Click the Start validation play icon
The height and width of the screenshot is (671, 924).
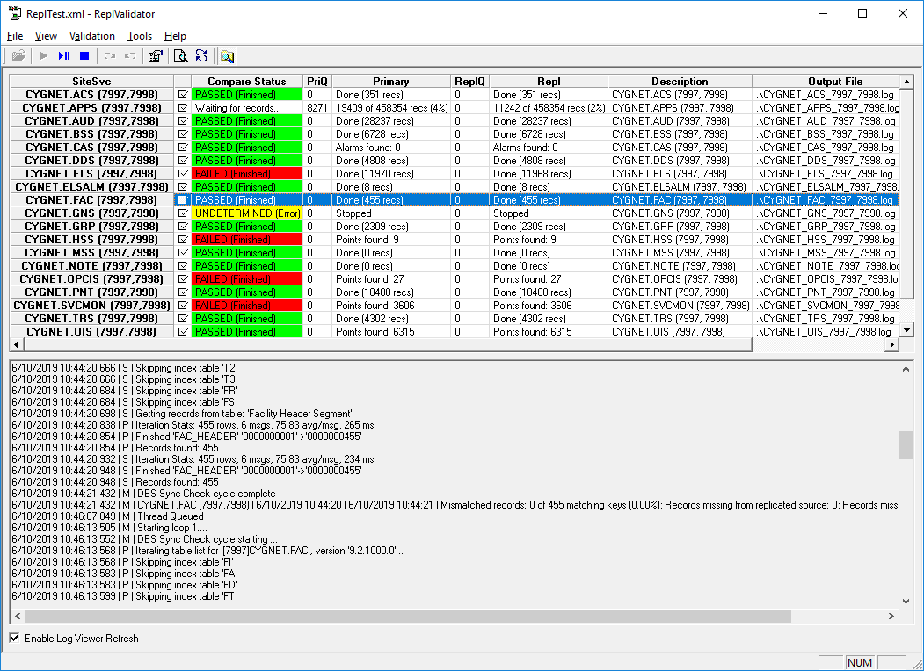[x=43, y=56]
